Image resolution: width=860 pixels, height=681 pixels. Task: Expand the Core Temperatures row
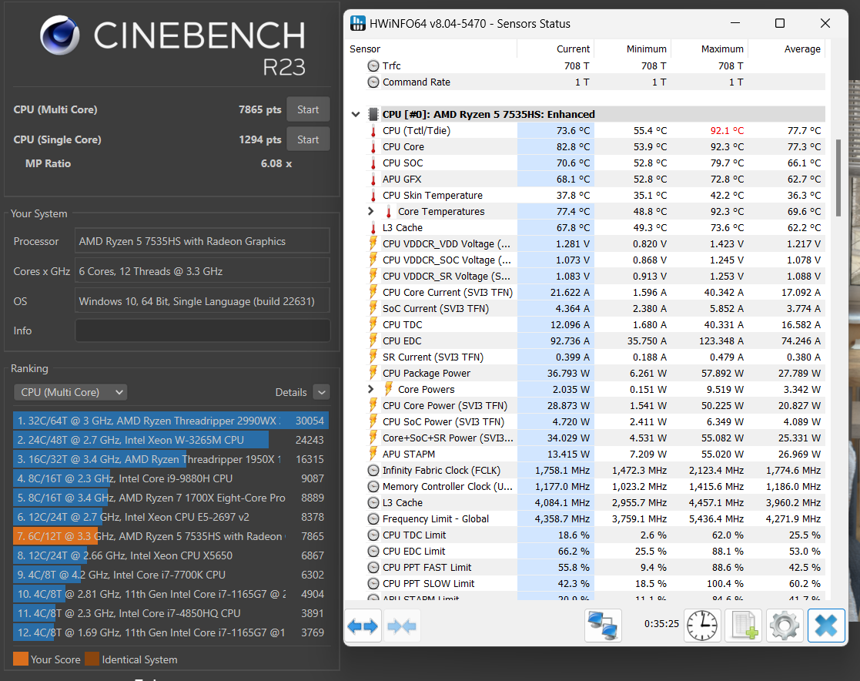pos(371,211)
